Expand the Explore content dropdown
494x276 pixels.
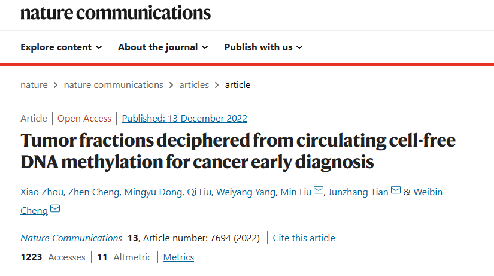[x=61, y=47]
